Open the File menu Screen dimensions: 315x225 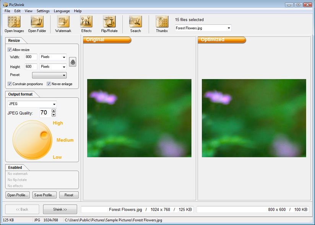(x=7, y=11)
